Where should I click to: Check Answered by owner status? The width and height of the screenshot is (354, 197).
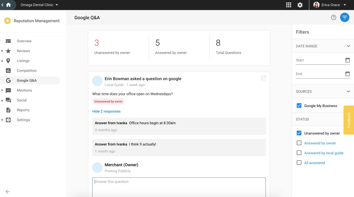coord(299,143)
